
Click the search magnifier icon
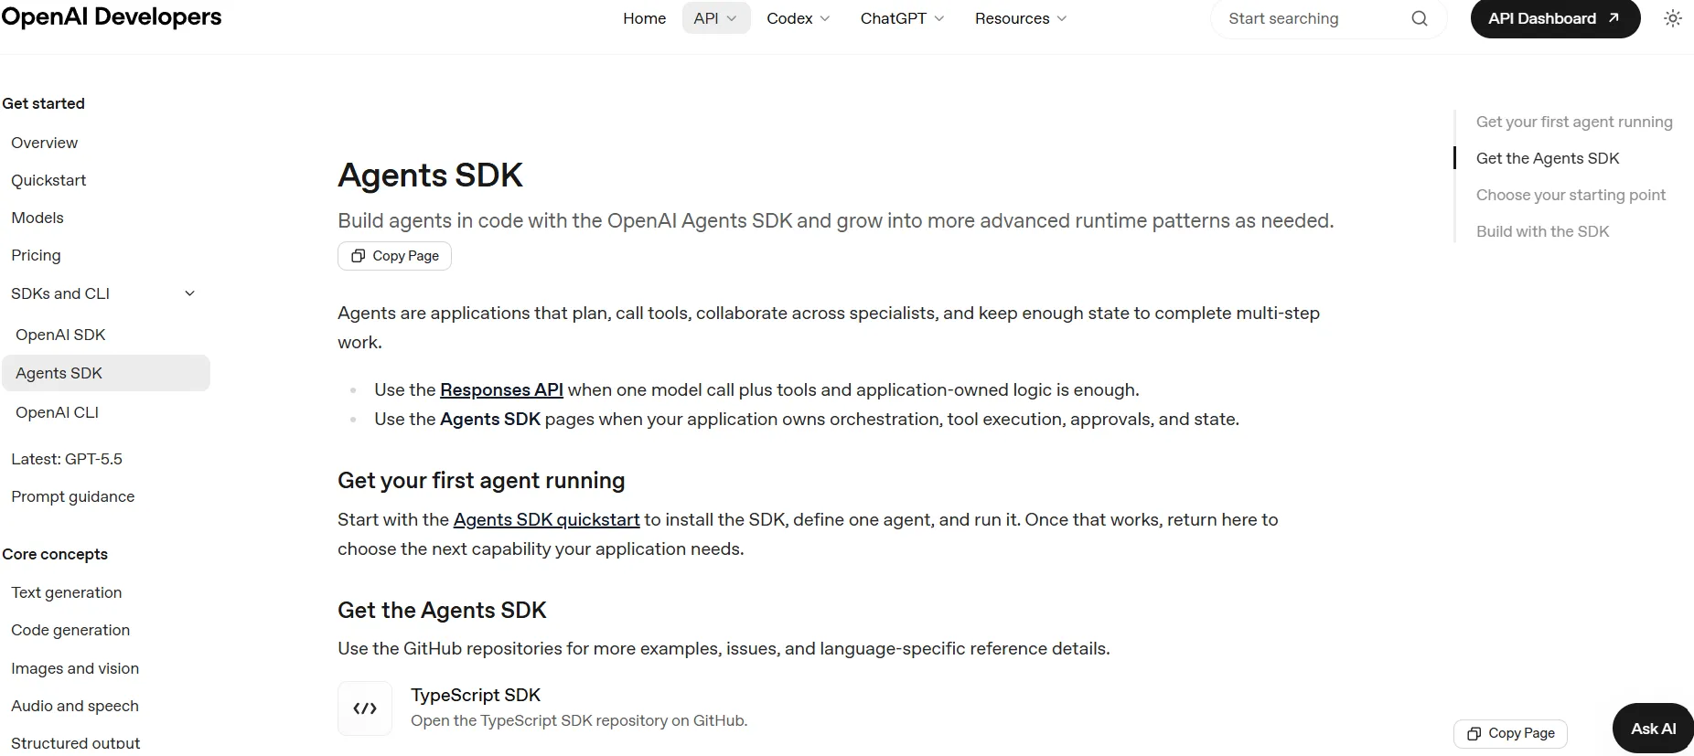tap(1419, 18)
